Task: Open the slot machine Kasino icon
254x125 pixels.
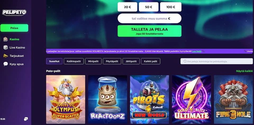Action: click(x=6, y=39)
